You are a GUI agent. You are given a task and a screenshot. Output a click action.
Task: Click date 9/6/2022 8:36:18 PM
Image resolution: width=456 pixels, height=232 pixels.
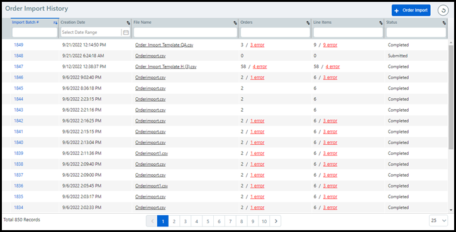[82, 88]
